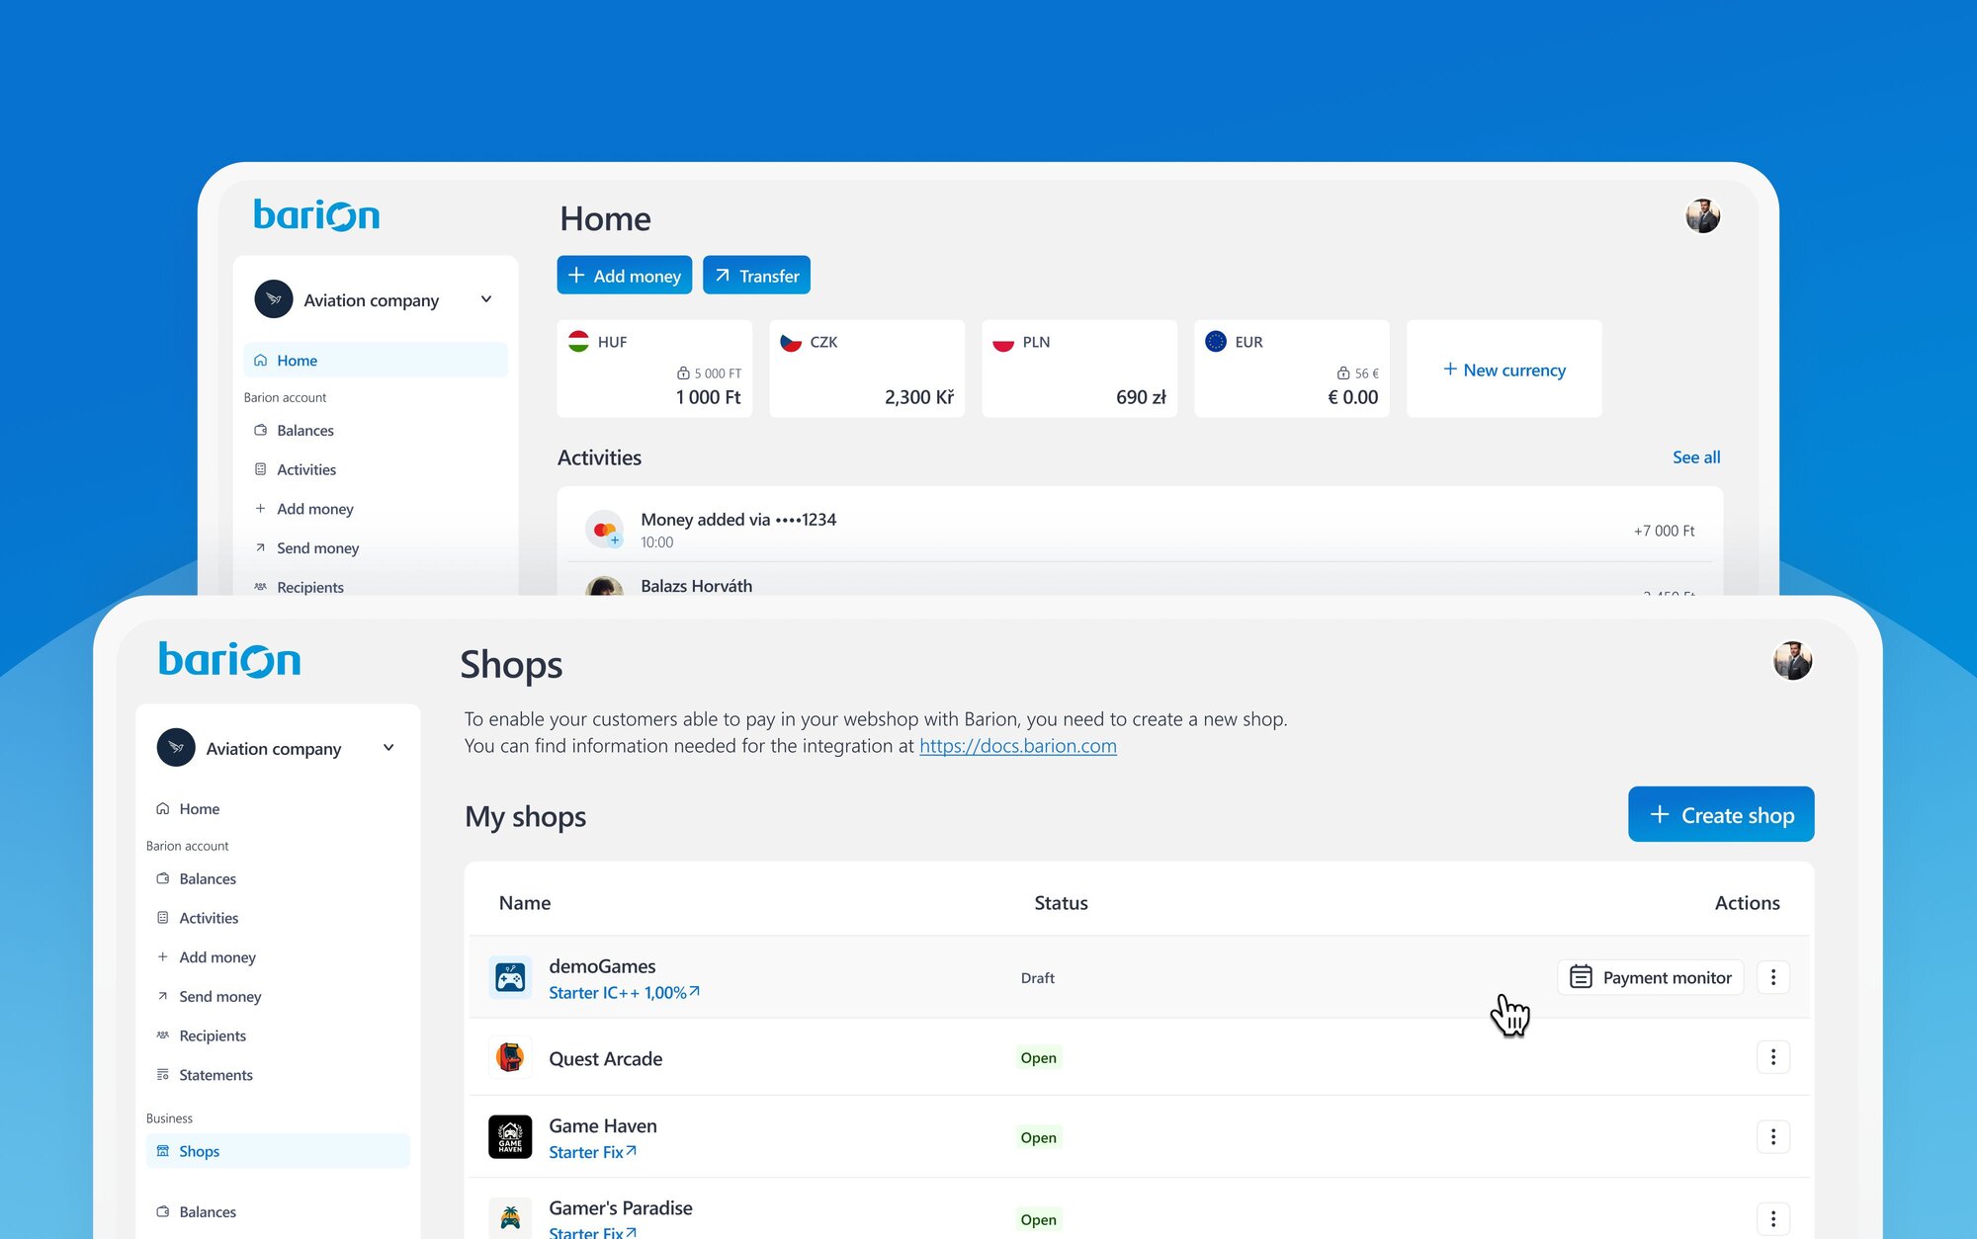Select the HUF balance card

point(654,369)
